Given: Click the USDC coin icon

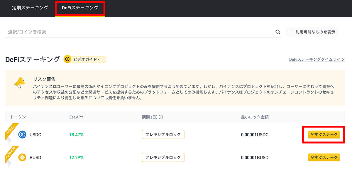Looking at the screenshot, I should 22,135.
